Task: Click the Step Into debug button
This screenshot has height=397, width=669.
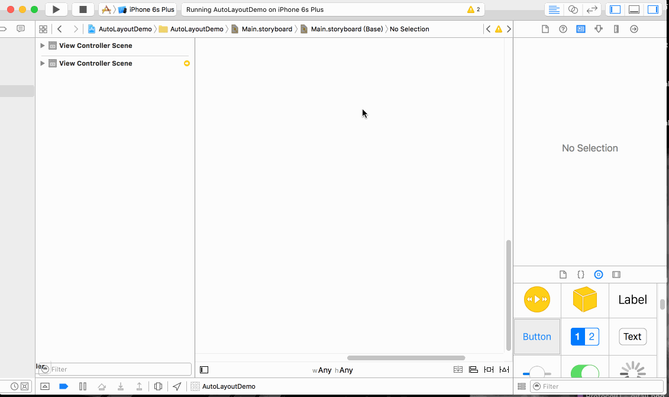Action: [x=121, y=386]
